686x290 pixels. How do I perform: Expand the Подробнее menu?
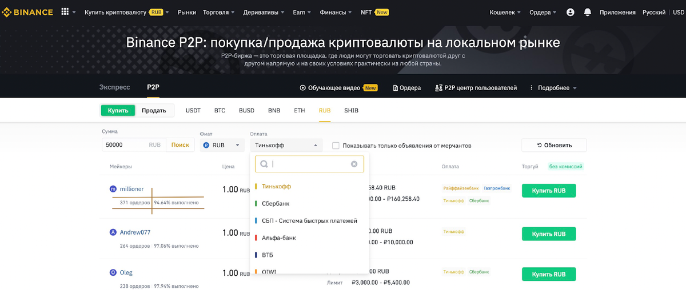[x=553, y=88]
